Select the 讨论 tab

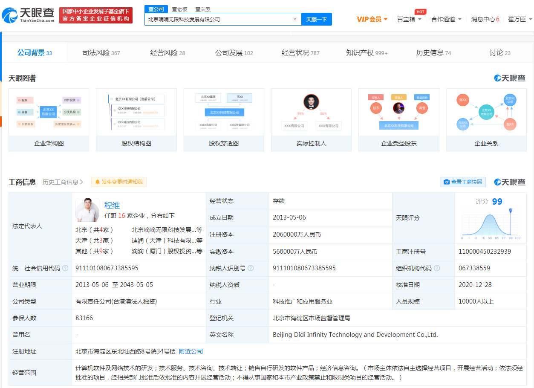click(x=500, y=53)
